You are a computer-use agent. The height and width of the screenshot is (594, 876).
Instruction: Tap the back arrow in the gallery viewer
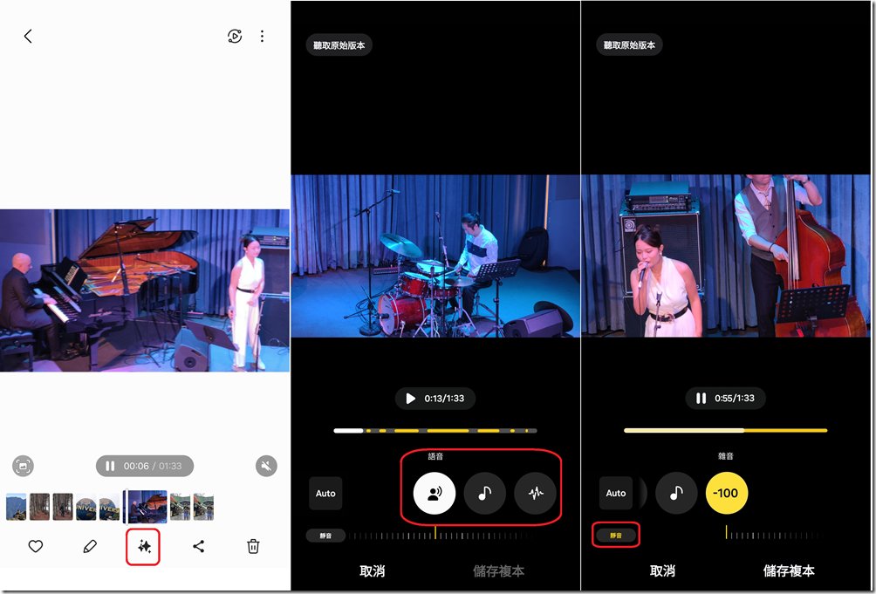[28, 37]
